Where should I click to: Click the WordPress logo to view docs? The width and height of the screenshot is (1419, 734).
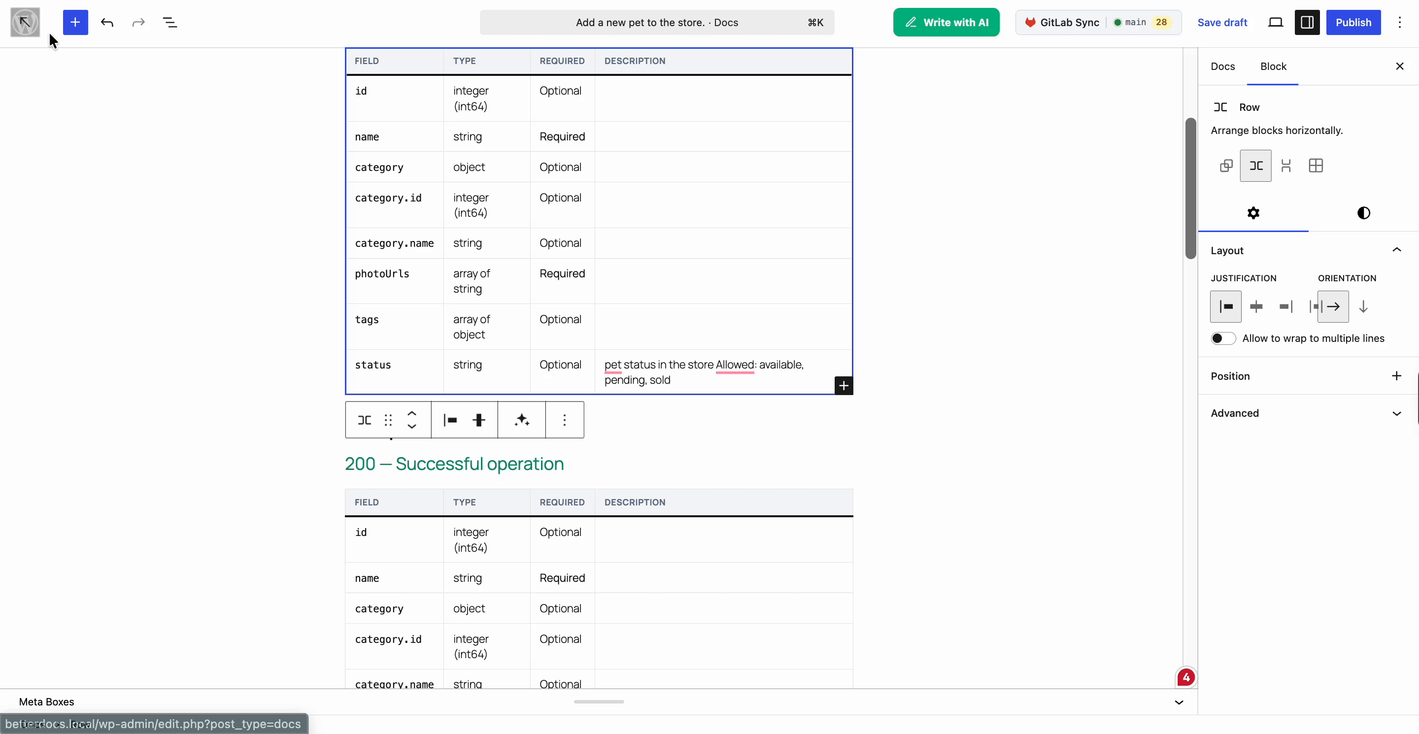[25, 22]
